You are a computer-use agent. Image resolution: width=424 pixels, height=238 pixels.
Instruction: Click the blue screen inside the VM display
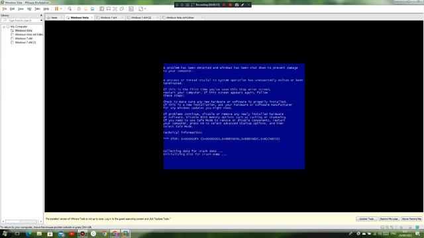tap(234, 116)
